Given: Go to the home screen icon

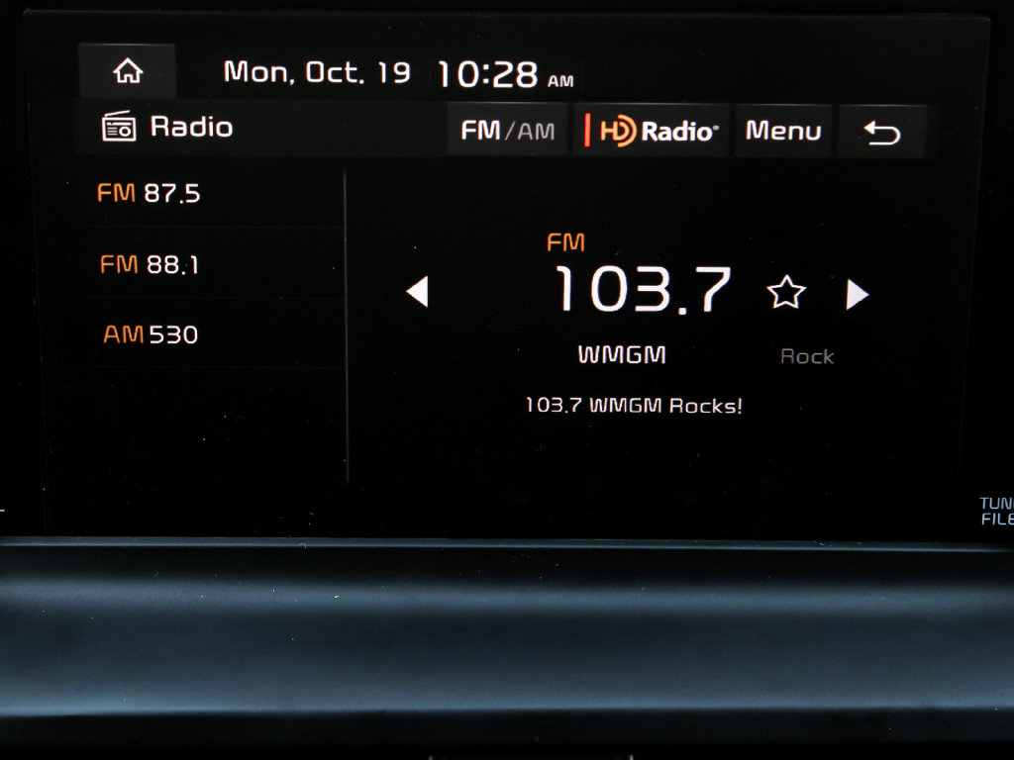Looking at the screenshot, I should tap(128, 71).
